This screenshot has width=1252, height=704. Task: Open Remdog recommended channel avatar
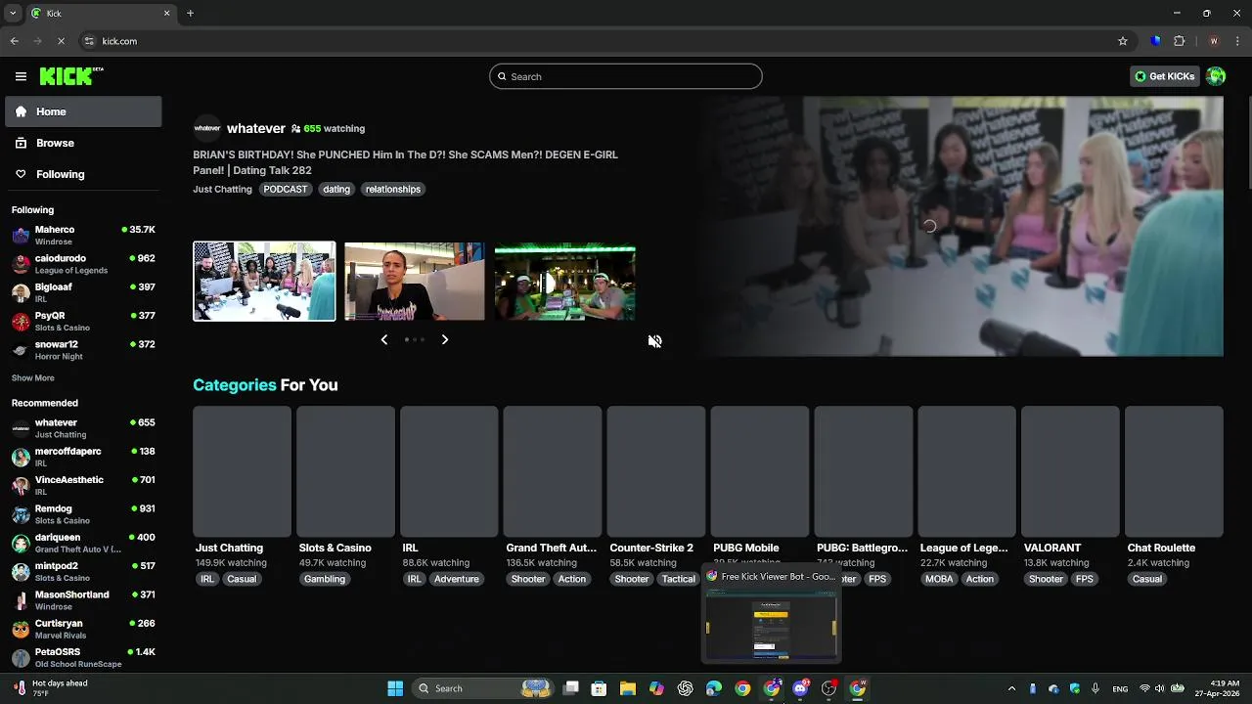coord(21,514)
